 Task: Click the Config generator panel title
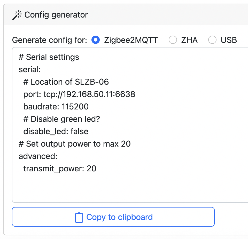tap(56, 15)
